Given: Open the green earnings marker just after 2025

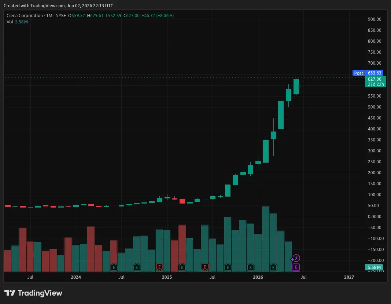Looking at the screenshot, I should pos(182,267).
